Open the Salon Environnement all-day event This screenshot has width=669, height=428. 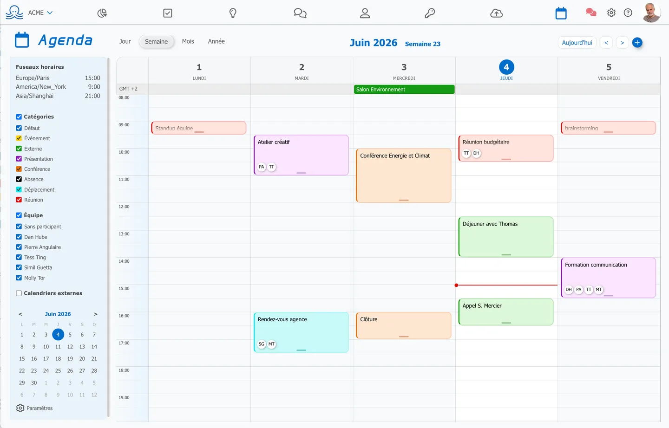[404, 90]
